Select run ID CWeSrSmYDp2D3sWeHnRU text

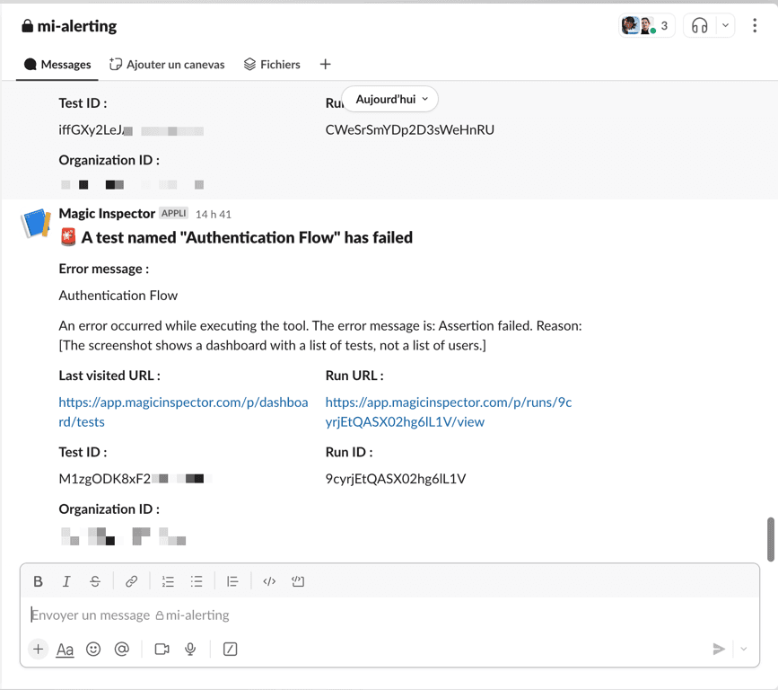(410, 130)
